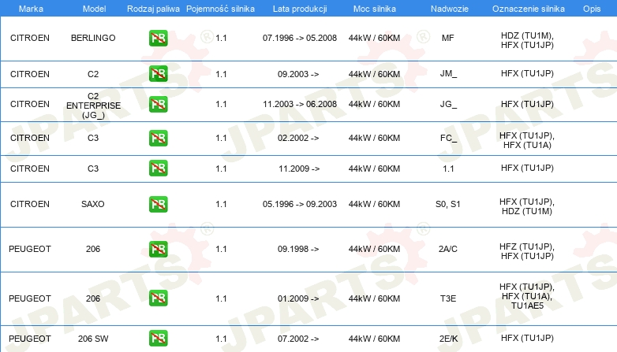Click the fuel icon in the Citroen C2 JM_ row

coord(158,74)
